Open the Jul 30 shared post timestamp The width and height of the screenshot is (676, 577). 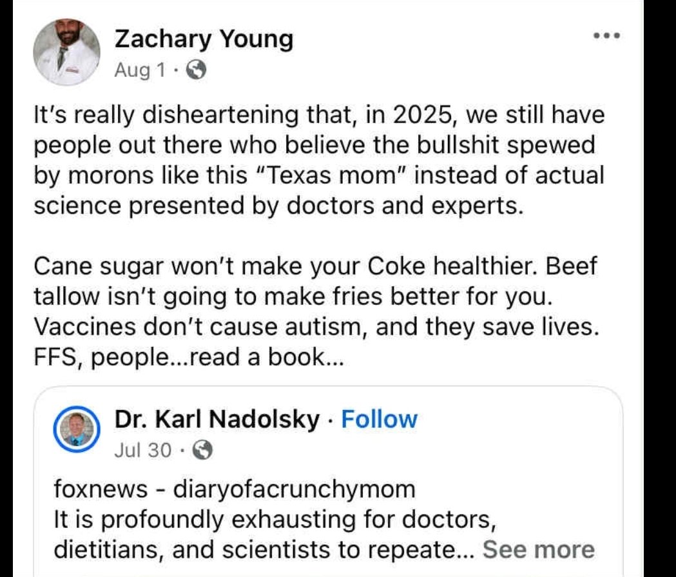(x=143, y=450)
